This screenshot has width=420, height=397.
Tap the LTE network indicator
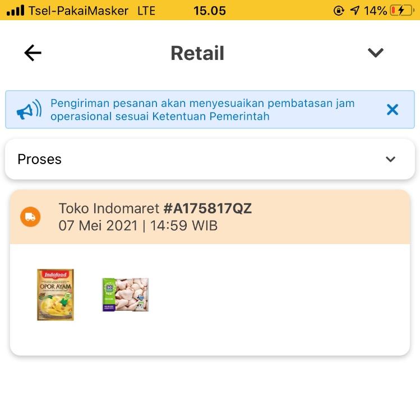pyautogui.click(x=146, y=11)
